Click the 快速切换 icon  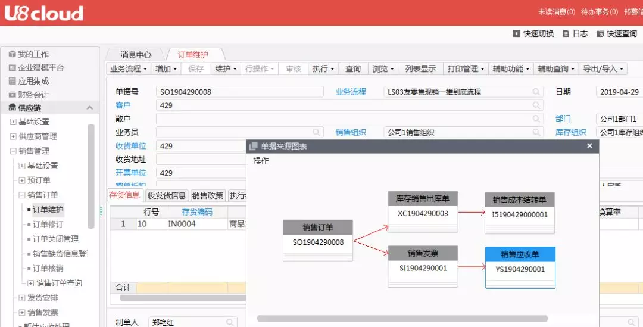pyautogui.click(x=516, y=33)
